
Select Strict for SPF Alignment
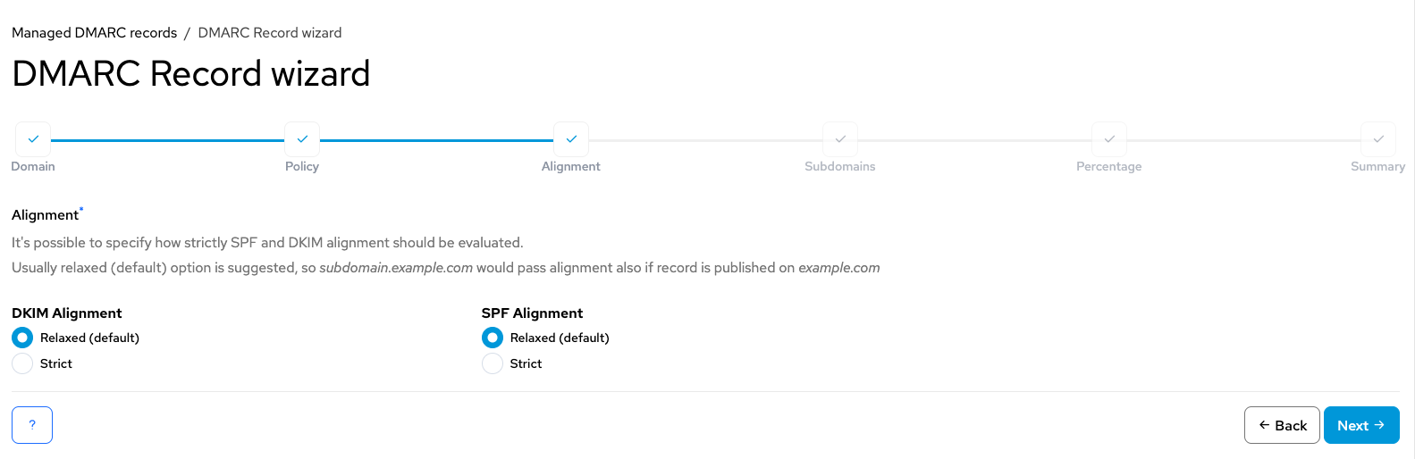click(493, 363)
